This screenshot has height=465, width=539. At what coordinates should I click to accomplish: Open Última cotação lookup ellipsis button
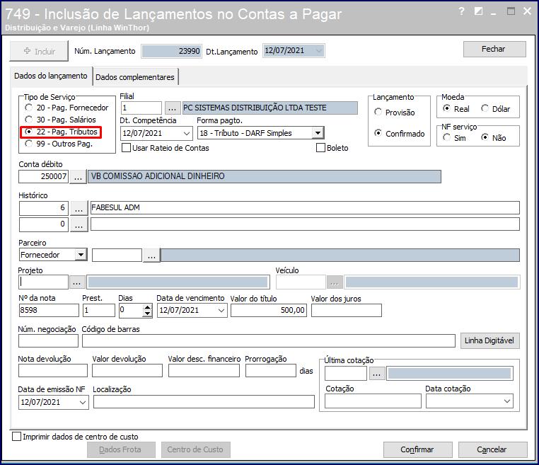click(377, 374)
